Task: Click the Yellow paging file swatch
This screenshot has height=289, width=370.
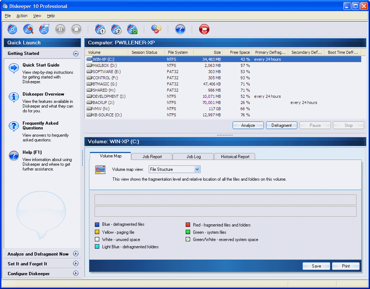Action: pyautogui.click(x=97, y=232)
